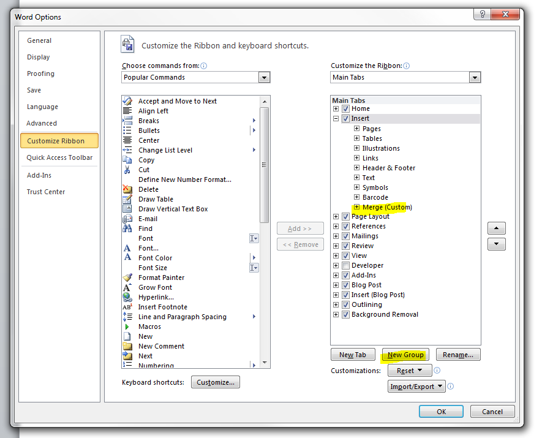Expand the Merge (Custom) group

356,207
